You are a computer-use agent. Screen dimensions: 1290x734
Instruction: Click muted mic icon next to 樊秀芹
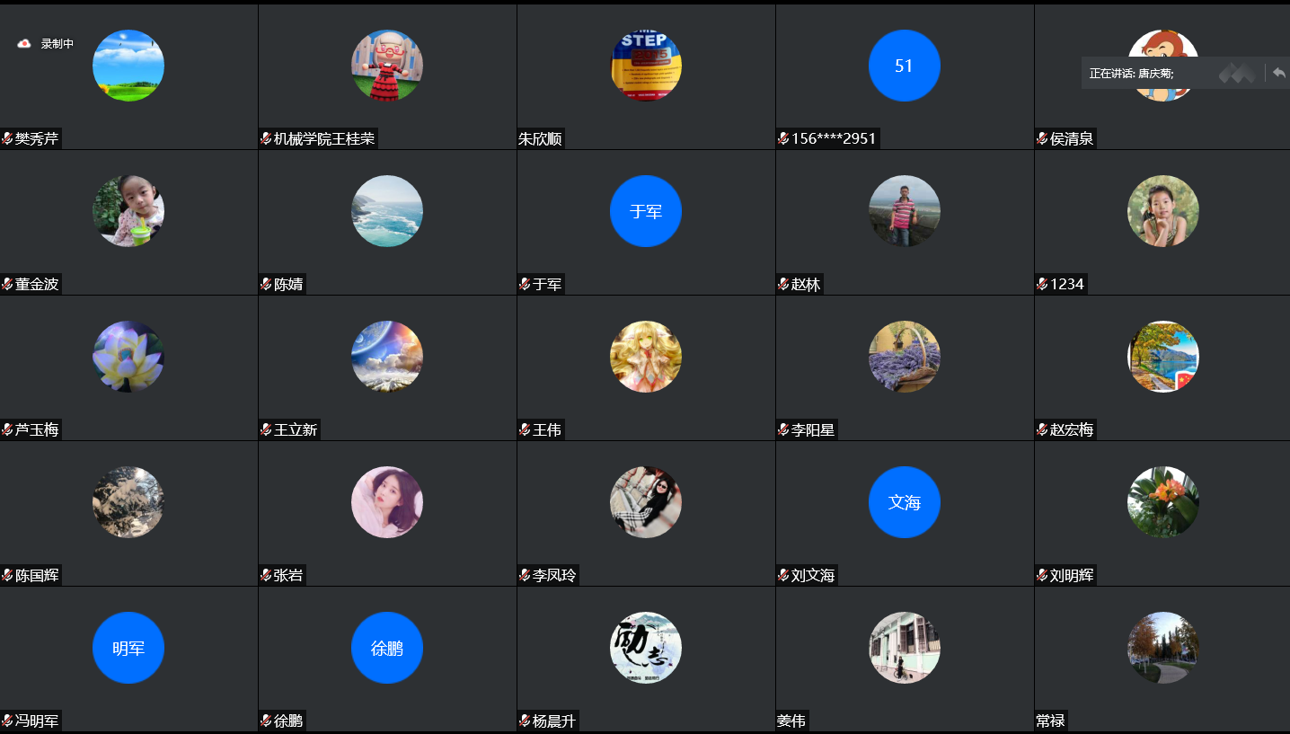(7, 138)
